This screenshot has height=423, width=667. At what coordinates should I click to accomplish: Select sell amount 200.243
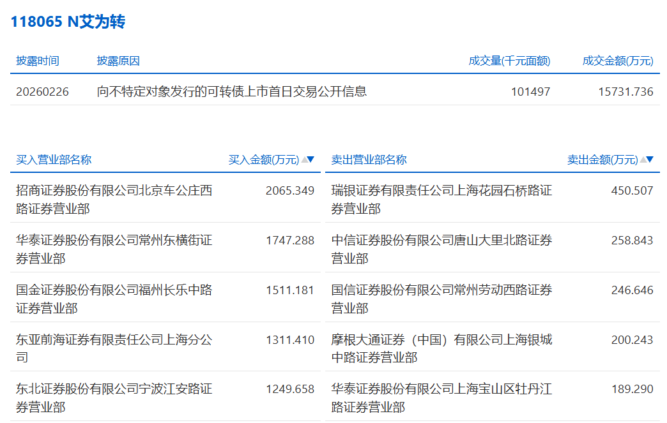point(632,340)
